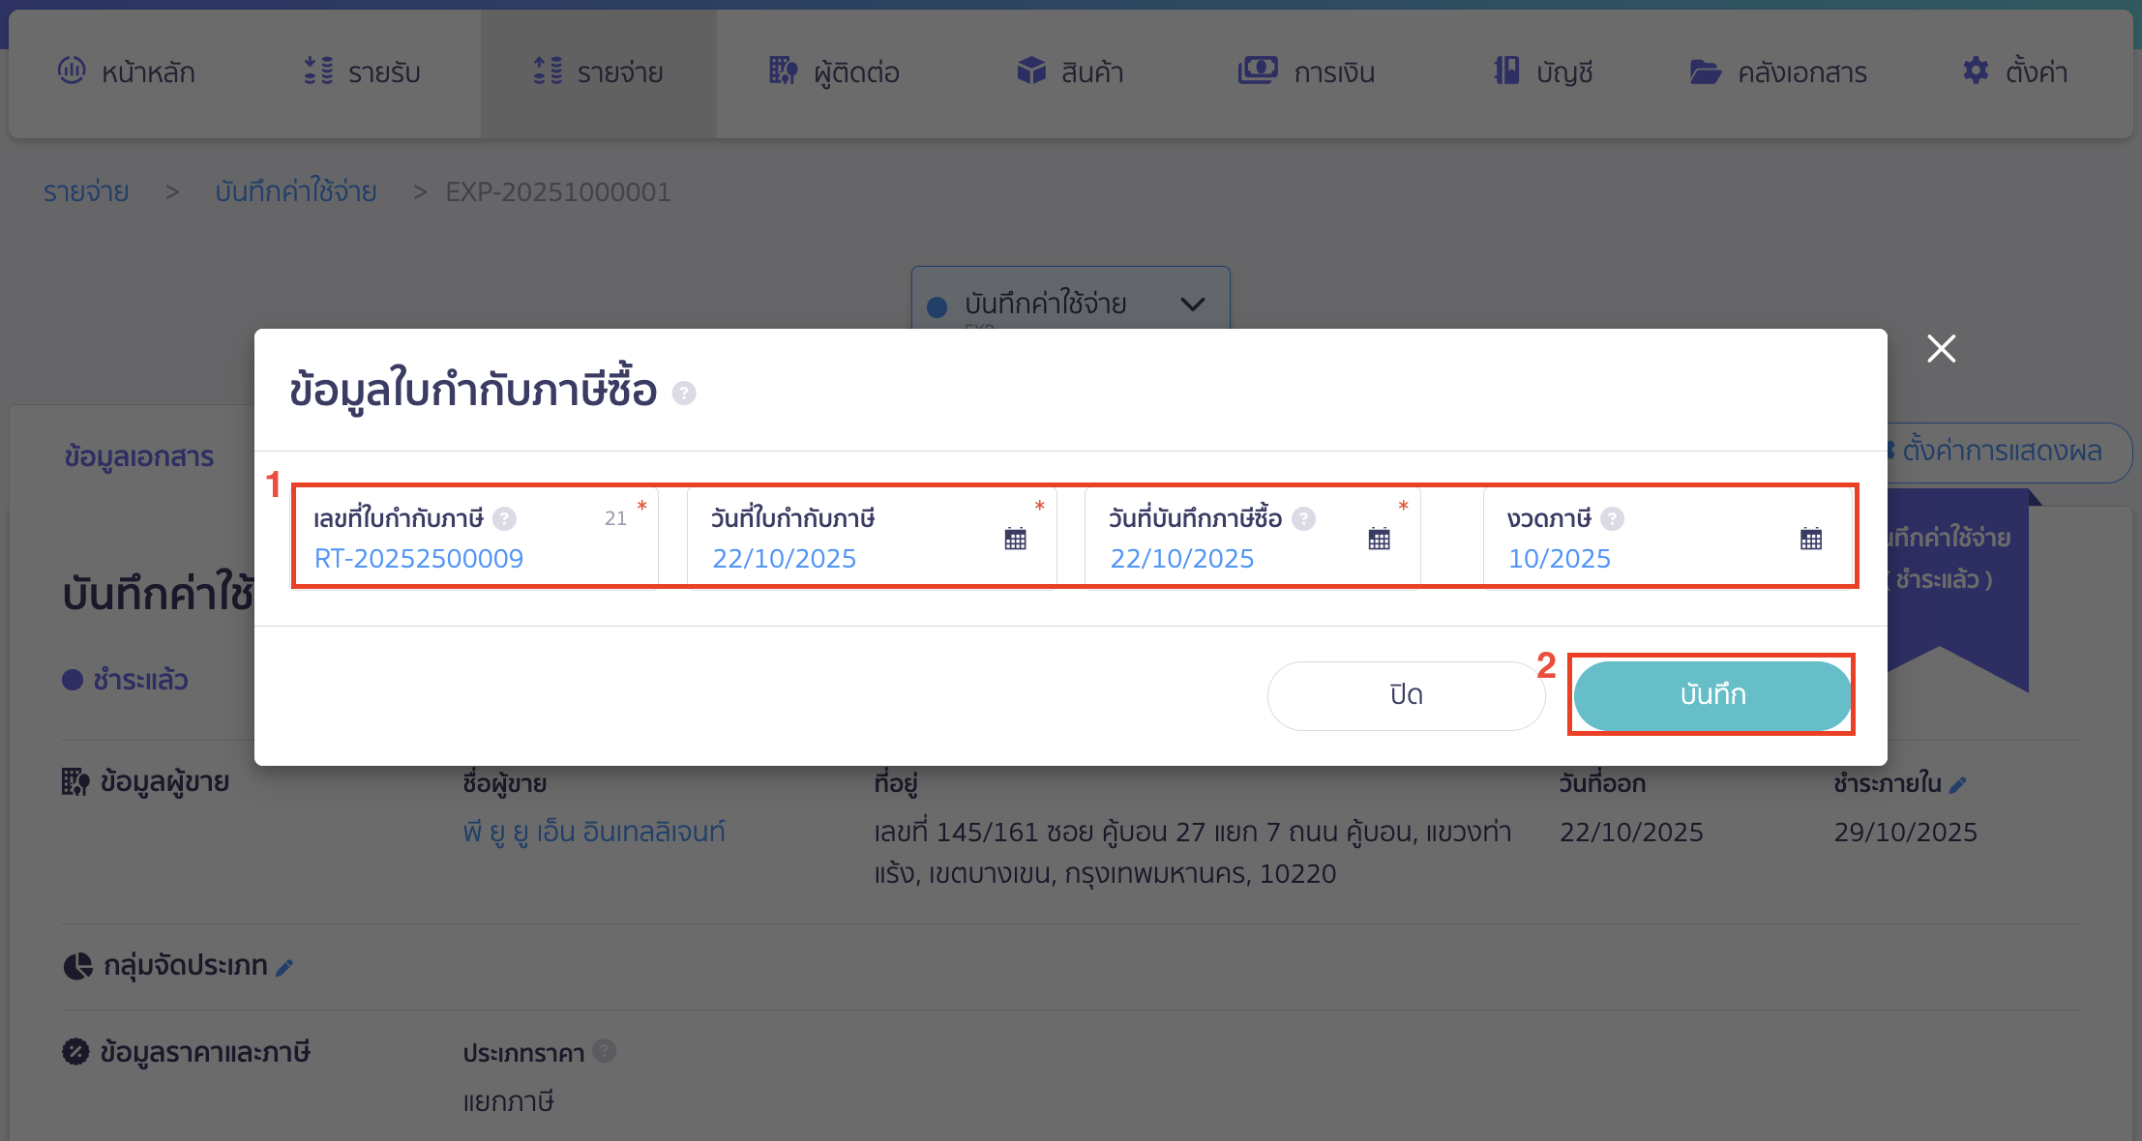This screenshot has width=2142, height=1141.
Task: Click help icon next to วันที่บันทึกภาษีซื้อ label
Action: 1303,518
